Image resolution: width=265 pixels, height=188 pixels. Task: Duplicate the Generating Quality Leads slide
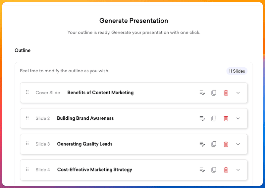[x=214, y=144]
